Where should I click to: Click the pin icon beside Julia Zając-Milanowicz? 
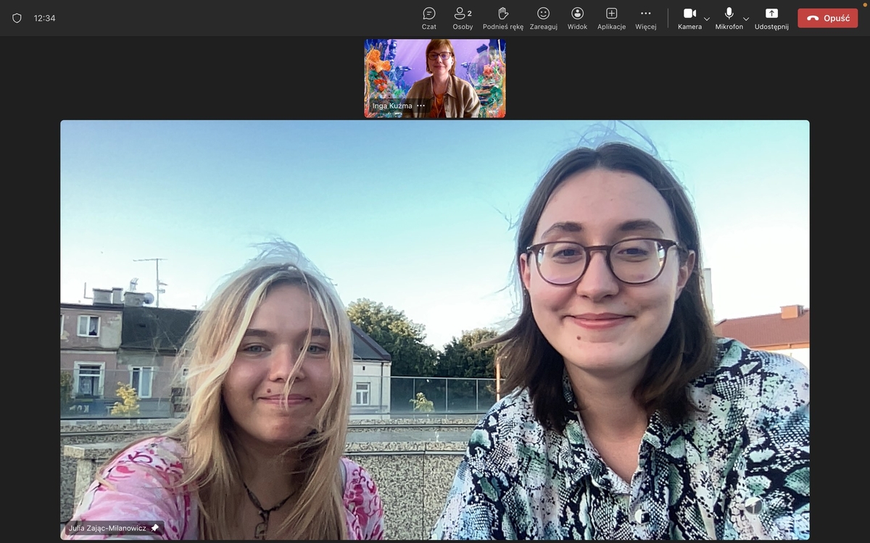point(154,529)
